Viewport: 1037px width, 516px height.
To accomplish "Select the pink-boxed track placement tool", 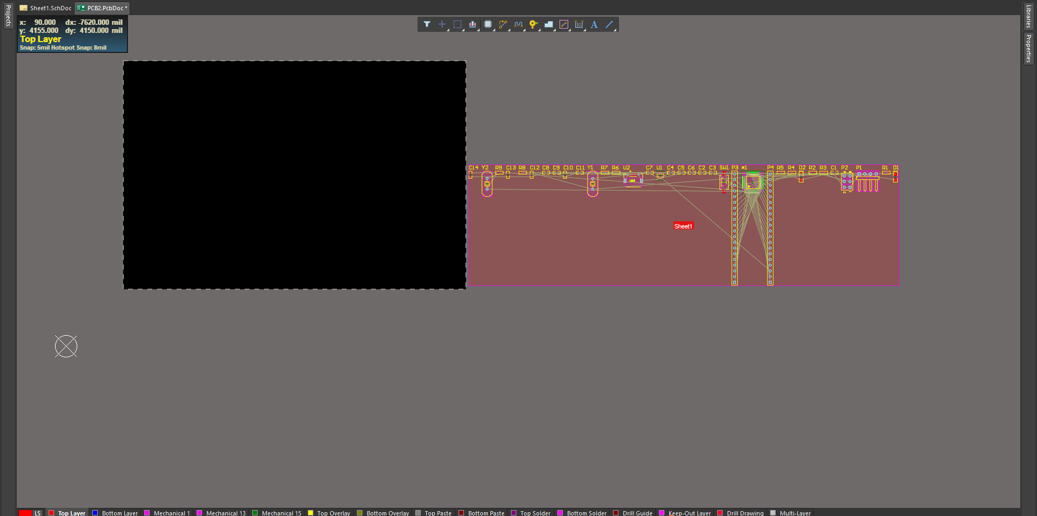I will coord(564,24).
